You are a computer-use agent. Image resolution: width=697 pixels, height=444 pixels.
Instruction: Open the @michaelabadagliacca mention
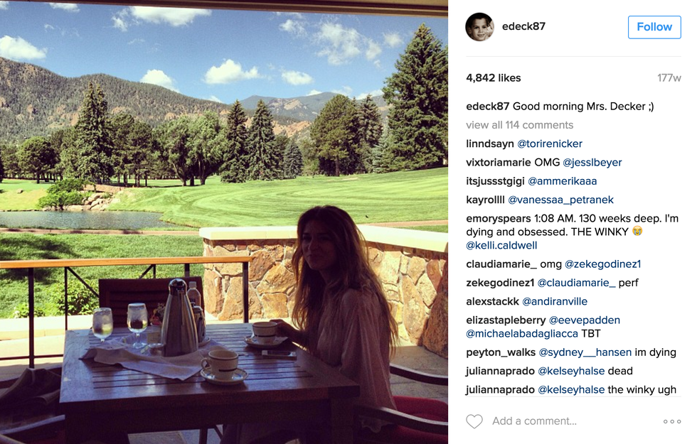(x=522, y=333)
